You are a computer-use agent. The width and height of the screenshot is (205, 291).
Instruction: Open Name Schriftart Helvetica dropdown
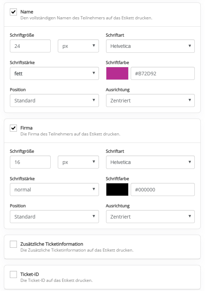(150, 46)
